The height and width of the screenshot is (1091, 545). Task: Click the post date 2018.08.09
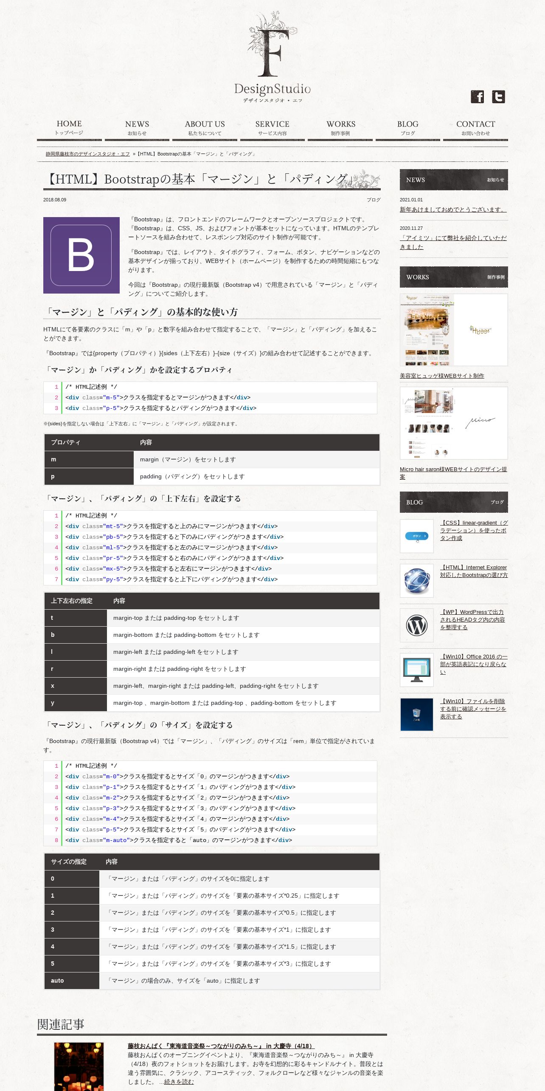(x=55, y=200)
